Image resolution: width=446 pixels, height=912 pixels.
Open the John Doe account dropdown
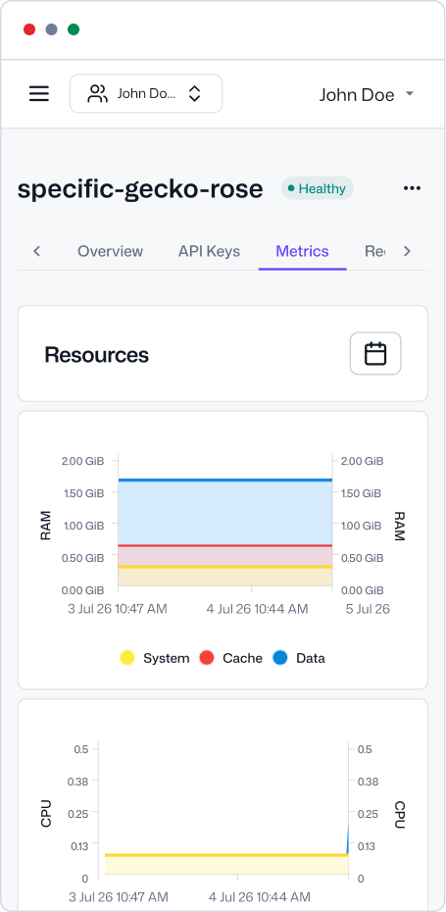coord(367,95)
